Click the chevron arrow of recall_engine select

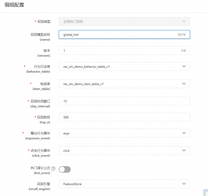click(184, 184)
